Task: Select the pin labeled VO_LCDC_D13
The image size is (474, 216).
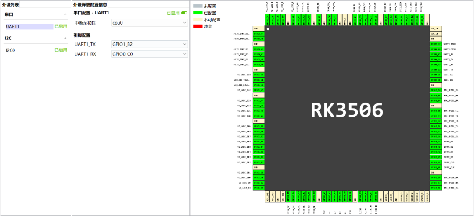Action: (259, 157)
